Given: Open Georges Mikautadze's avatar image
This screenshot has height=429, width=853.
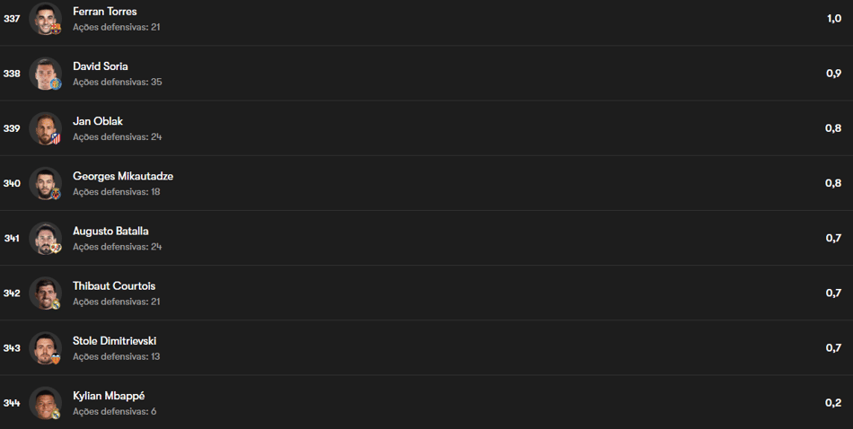Looking at the screenshot, I should click(x=45, y=183).
